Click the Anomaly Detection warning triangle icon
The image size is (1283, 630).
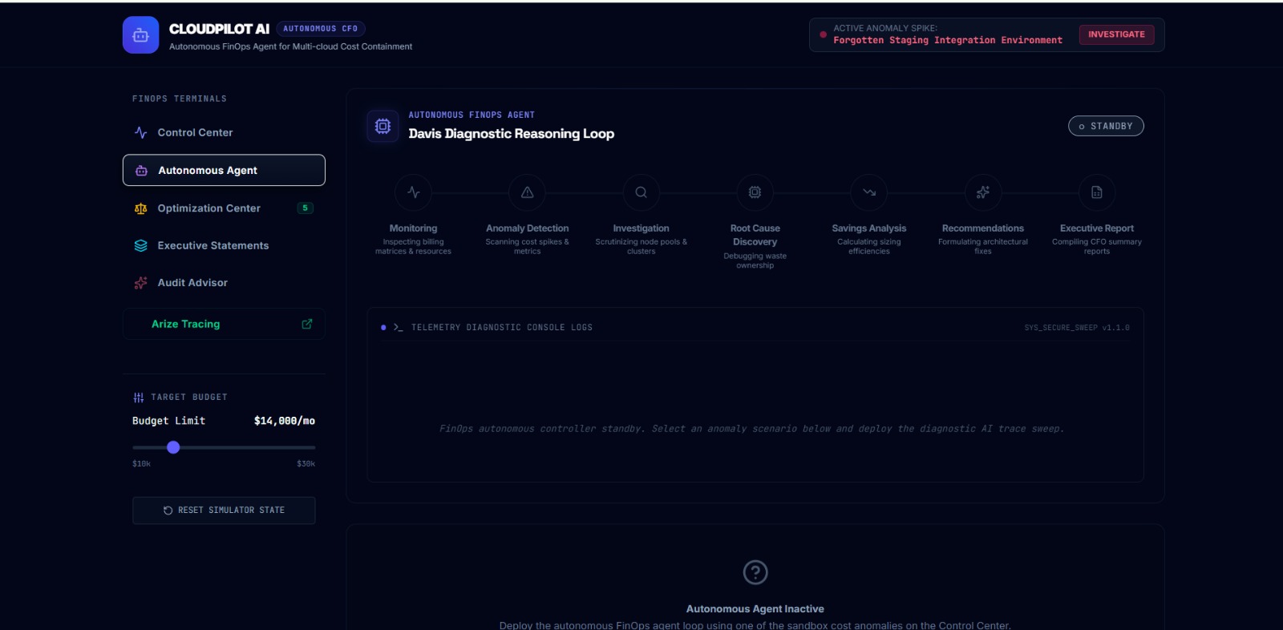[528, 192]
